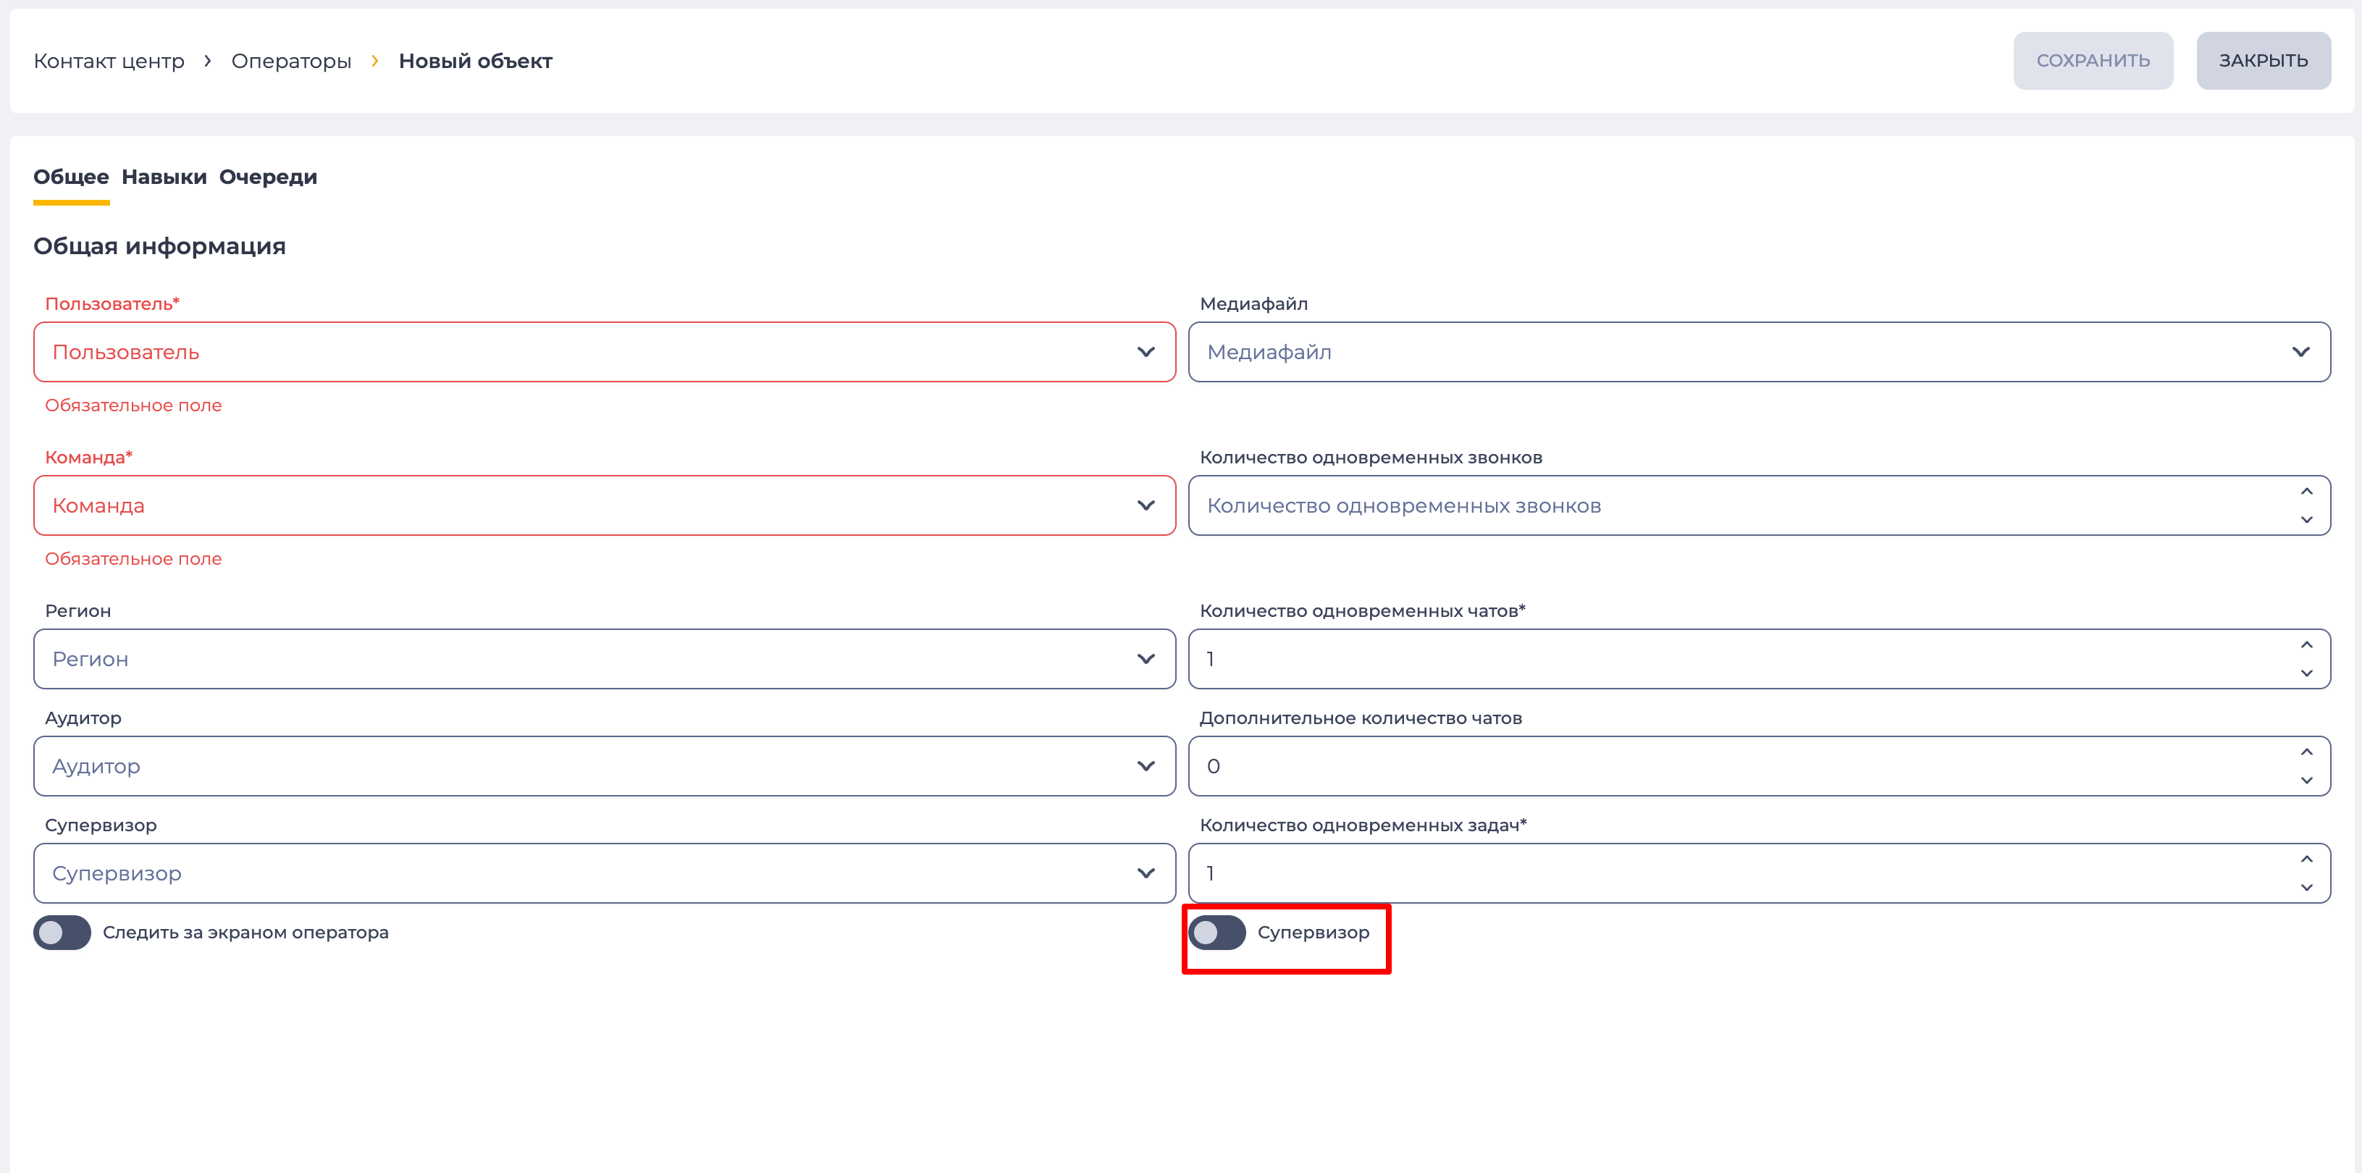Decrease Дополнительное количество чатов value
2362x1173 pixels.
pos(2306,781)
